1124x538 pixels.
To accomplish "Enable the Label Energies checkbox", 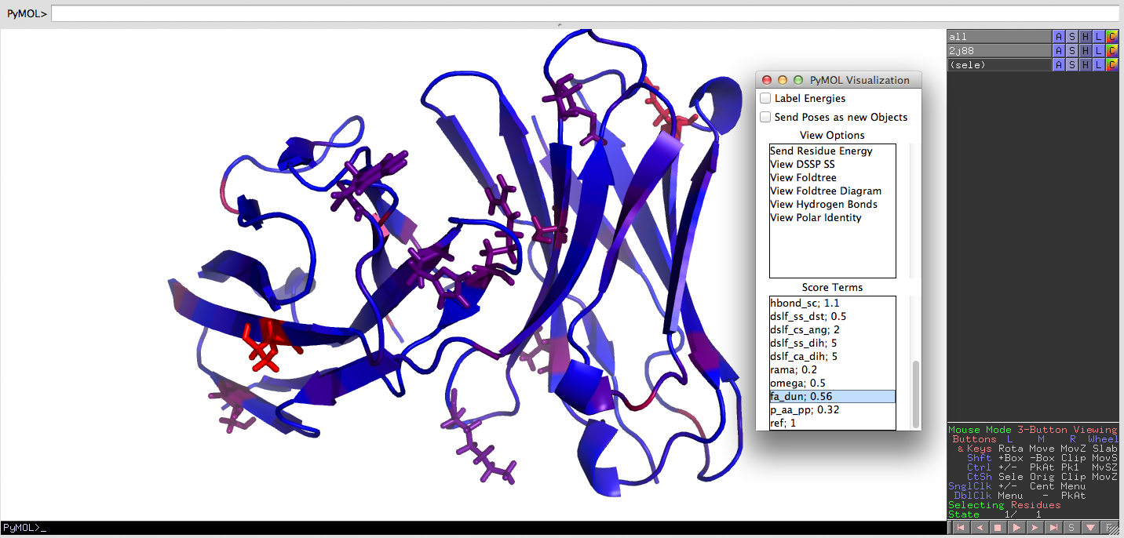I will (x=765, y=99).
